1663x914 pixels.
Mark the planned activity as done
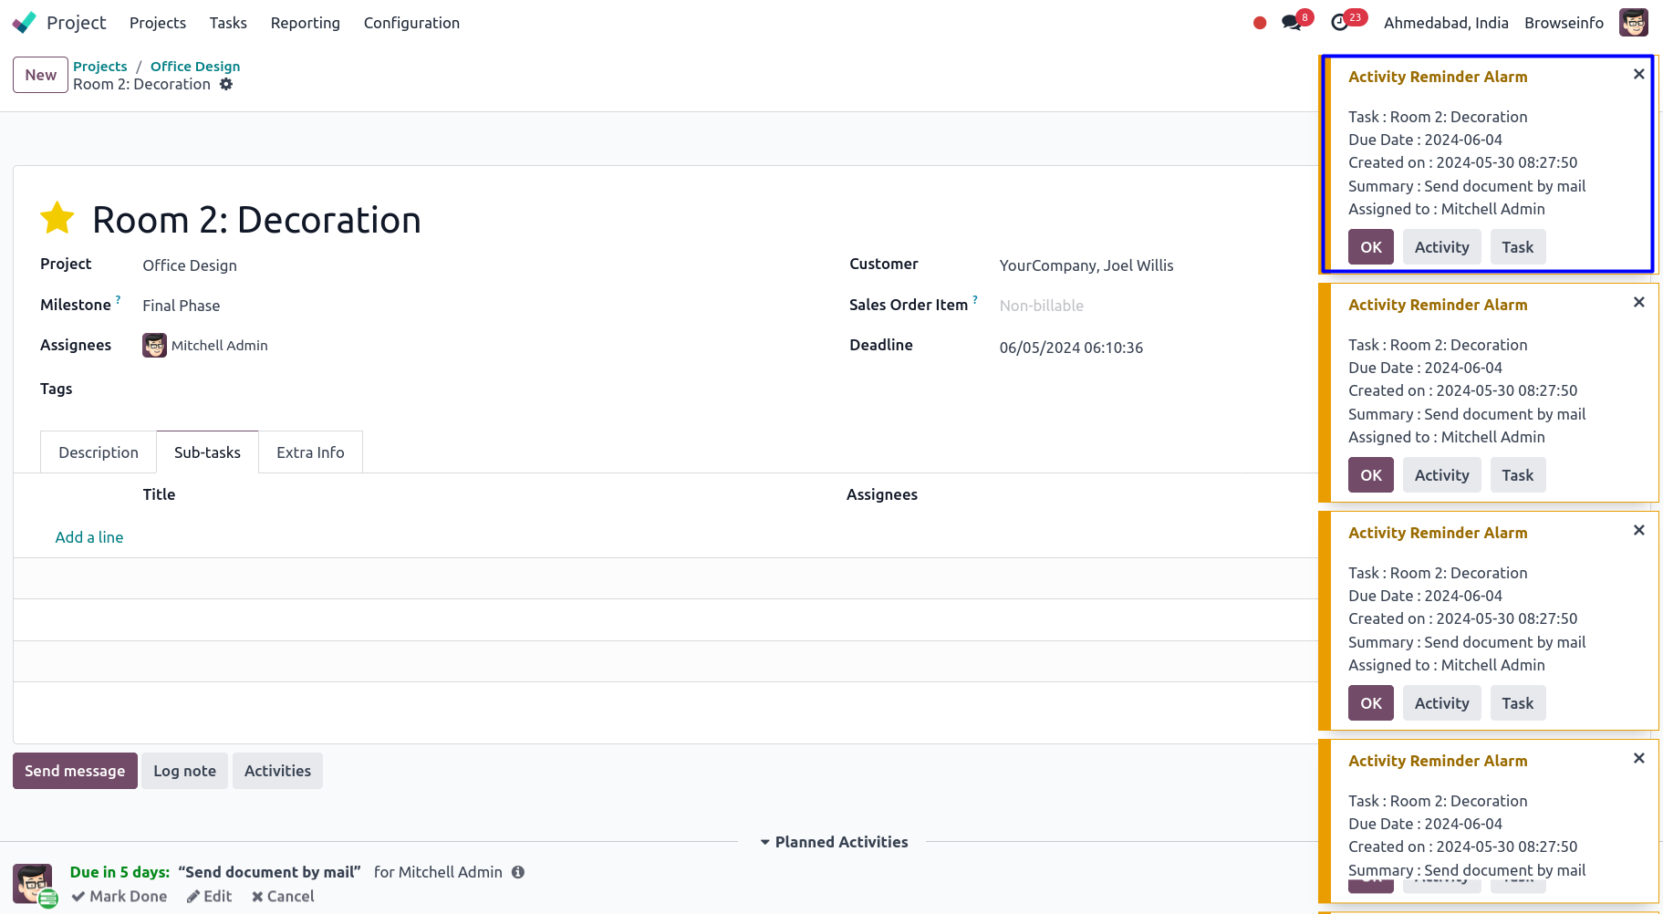[120, 897]
